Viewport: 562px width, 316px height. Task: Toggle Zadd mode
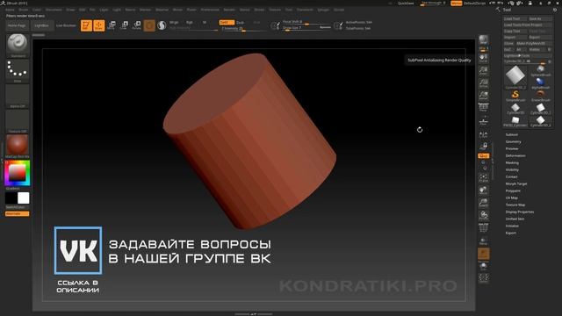[x=227, y=22]
